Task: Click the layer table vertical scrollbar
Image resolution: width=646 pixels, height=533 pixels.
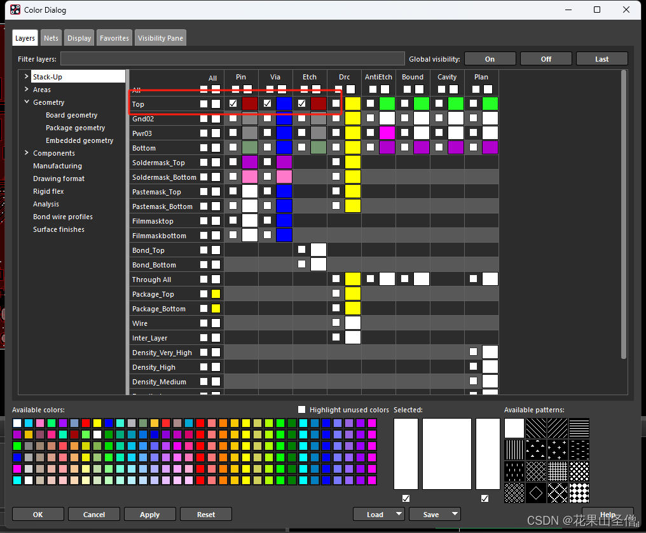Action: (623, 214)
